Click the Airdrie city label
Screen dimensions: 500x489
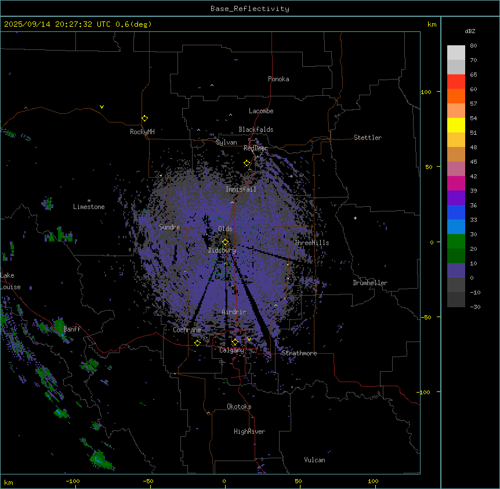click(x=234, y=312)
